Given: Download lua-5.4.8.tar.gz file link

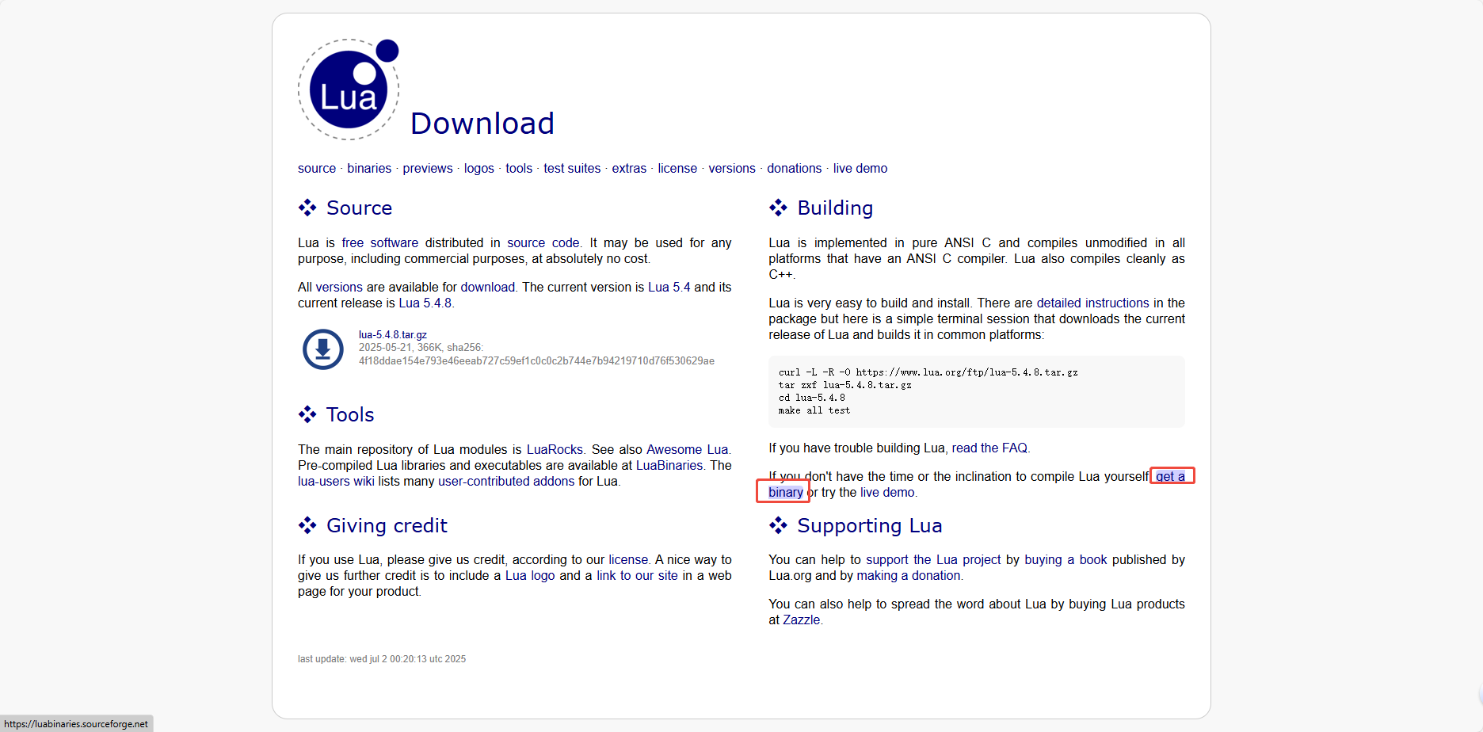Looking at the screenshot, I should 393,335.
